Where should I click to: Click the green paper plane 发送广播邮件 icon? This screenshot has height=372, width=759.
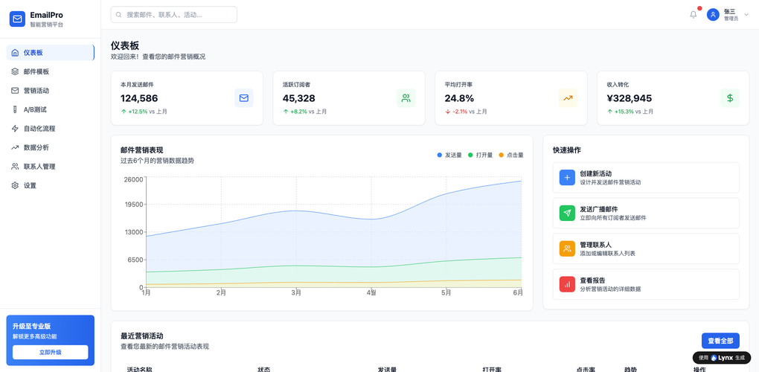click(567, 214)
